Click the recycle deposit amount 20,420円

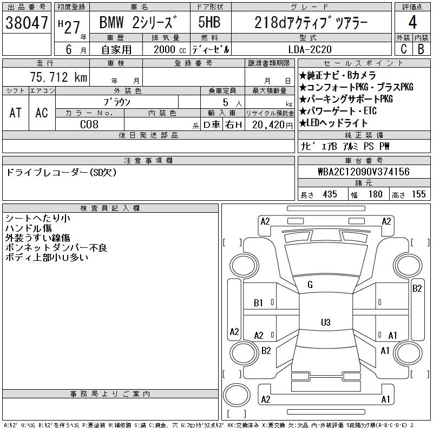pos(270,124)
